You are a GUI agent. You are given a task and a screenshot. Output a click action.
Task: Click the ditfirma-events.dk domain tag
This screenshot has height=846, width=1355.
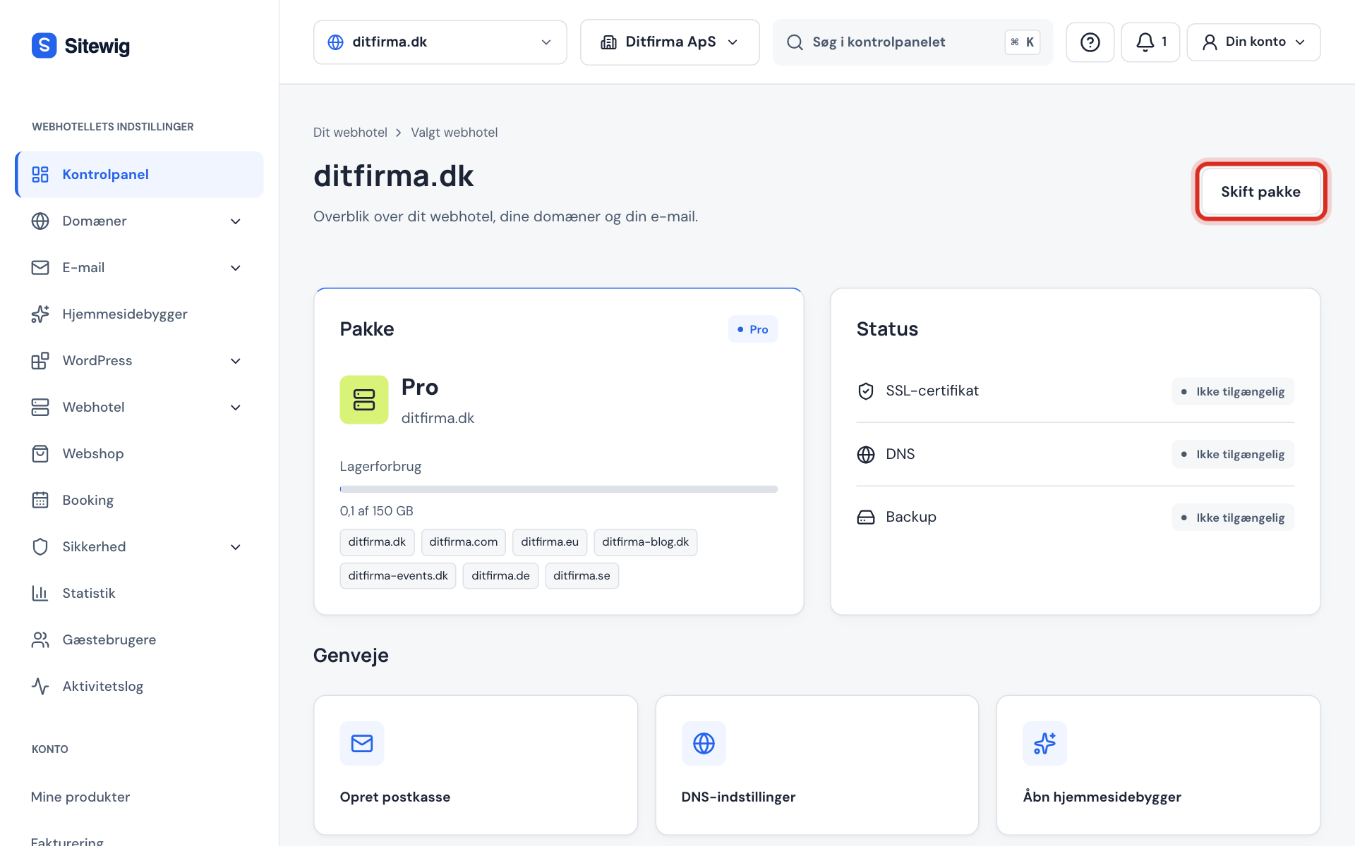(x=398, y=576)
